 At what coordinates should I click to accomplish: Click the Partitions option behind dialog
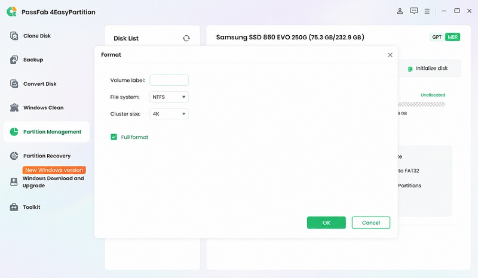click(409, 186)
